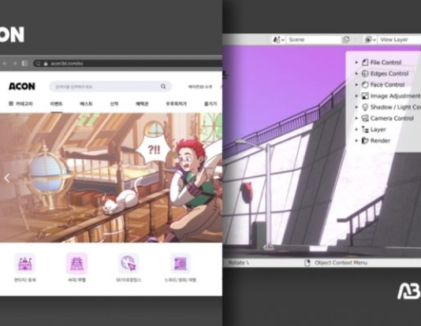Click the browser back arrow
Viewport: 421px width, 326px height.
click(x=5, y=64)
